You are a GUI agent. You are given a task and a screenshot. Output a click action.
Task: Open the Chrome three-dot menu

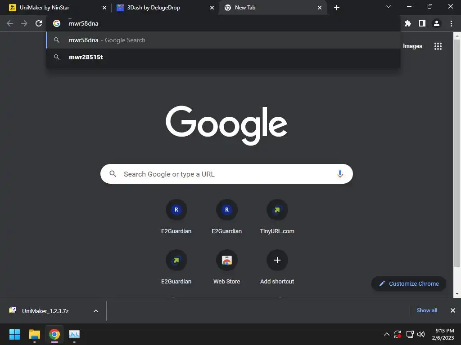(451, 23)
